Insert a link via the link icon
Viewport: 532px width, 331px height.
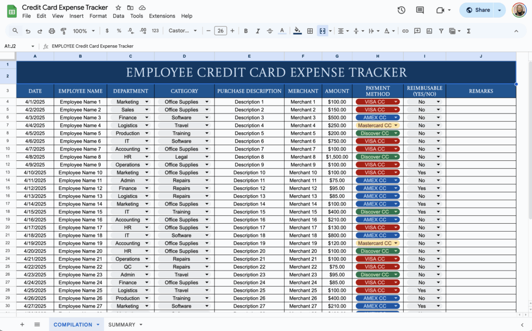(x=405, y=31)
